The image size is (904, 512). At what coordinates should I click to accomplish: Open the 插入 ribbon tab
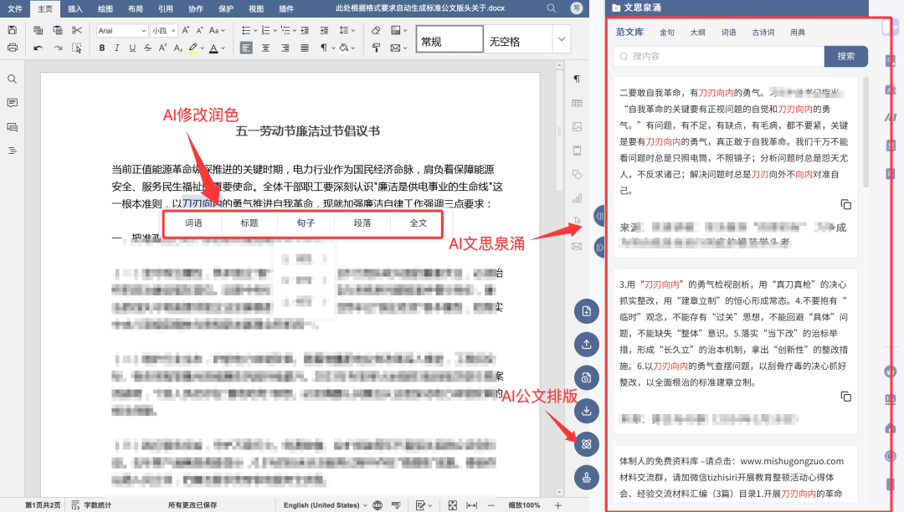[x=74, y=8]
